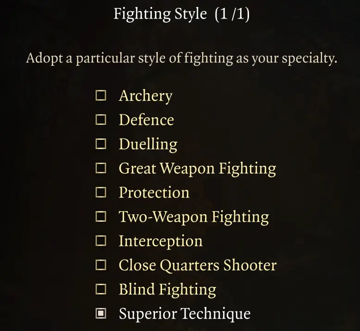
Task: Select the Archery label text
Action: click(146, 96)
